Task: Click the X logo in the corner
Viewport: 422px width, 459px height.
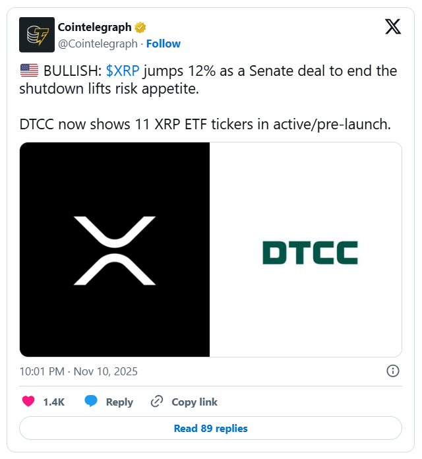Action: click(x=393, y=26)
